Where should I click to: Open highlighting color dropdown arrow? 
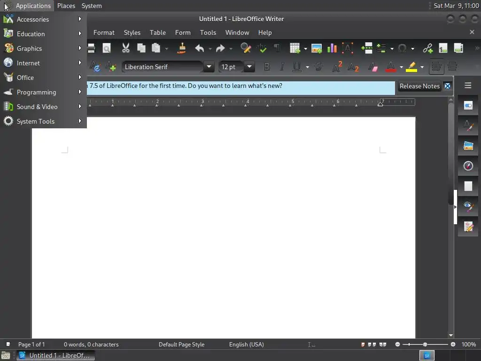(x=422, y=67)
